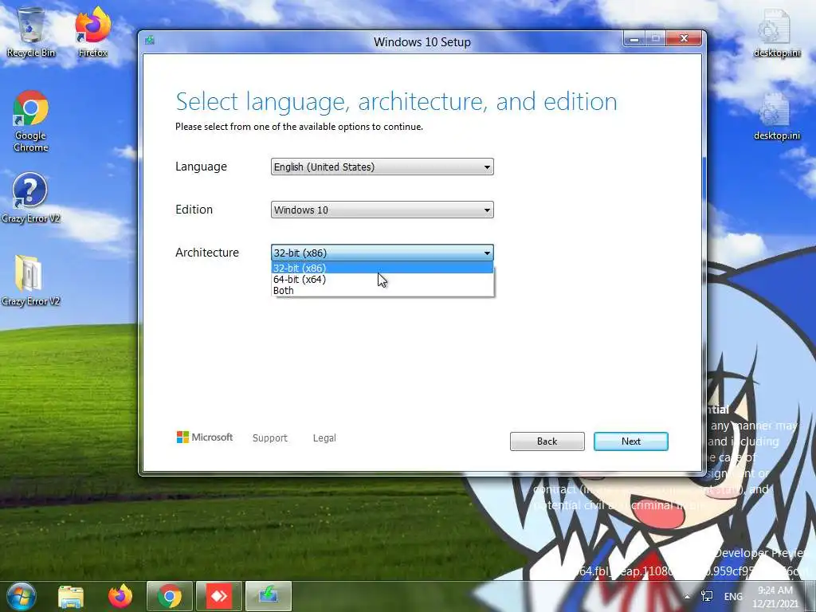Image resolution: width=816 pixels, height=612 pixels.
Task: Switch to the red AnyDesk taskbar app
Action: (x=219, y=596)
